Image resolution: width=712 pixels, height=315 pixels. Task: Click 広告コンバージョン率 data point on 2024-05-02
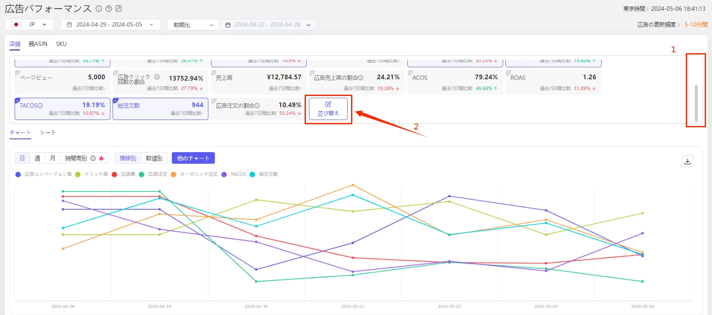pos(449,196)
